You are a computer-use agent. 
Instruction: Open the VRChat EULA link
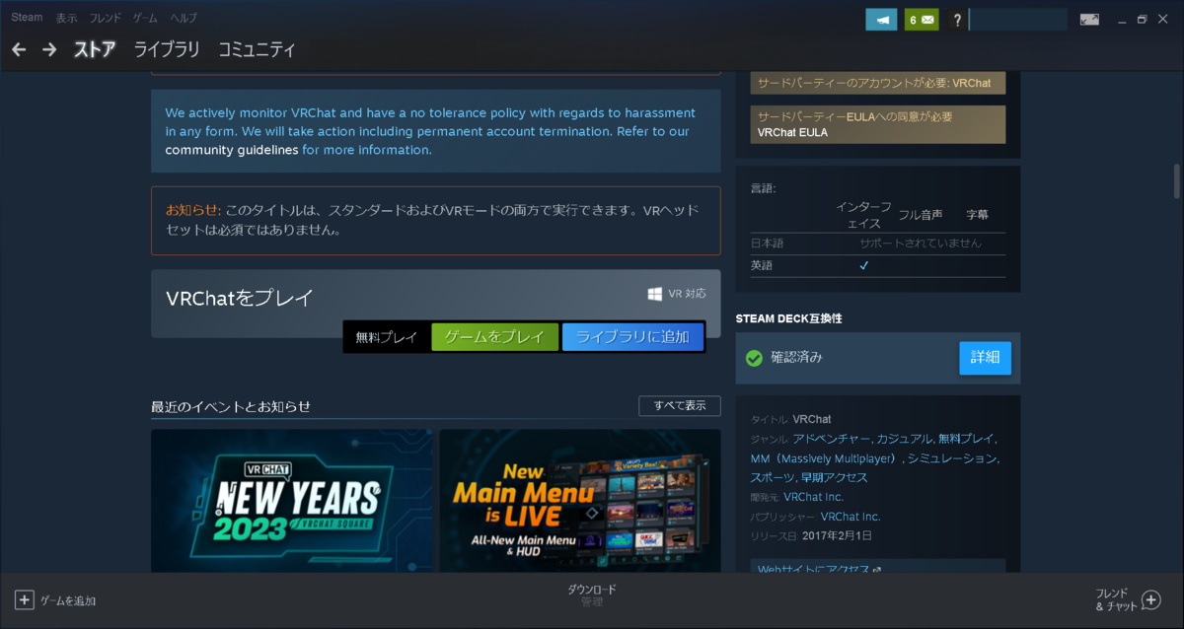pos(792,132)
